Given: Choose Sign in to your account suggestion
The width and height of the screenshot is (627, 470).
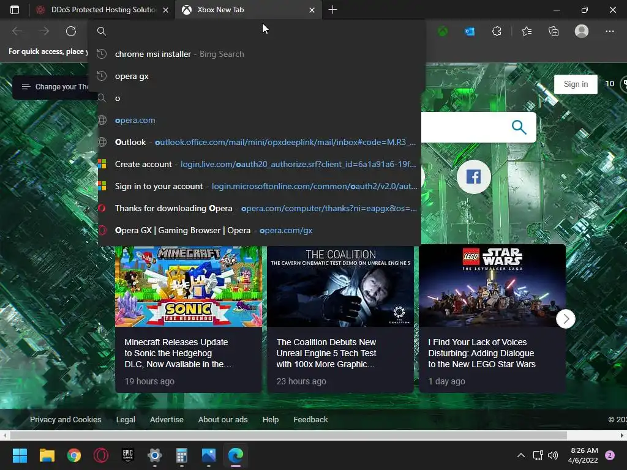Looking at the screenshot, I should point(259,186).
